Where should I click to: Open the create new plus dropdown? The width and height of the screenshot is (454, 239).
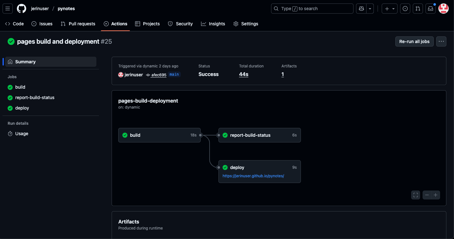point(389,9)
